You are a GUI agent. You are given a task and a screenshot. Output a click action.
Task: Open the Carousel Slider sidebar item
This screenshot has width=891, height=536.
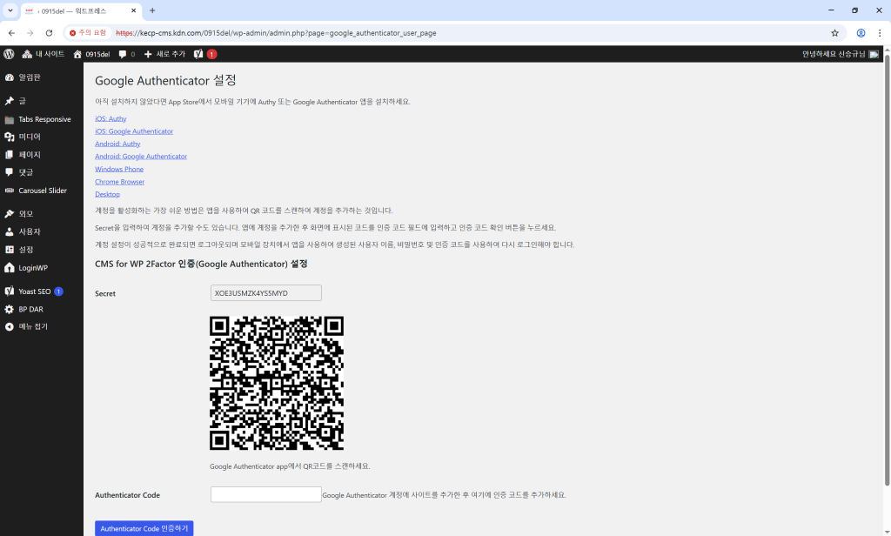43,191
